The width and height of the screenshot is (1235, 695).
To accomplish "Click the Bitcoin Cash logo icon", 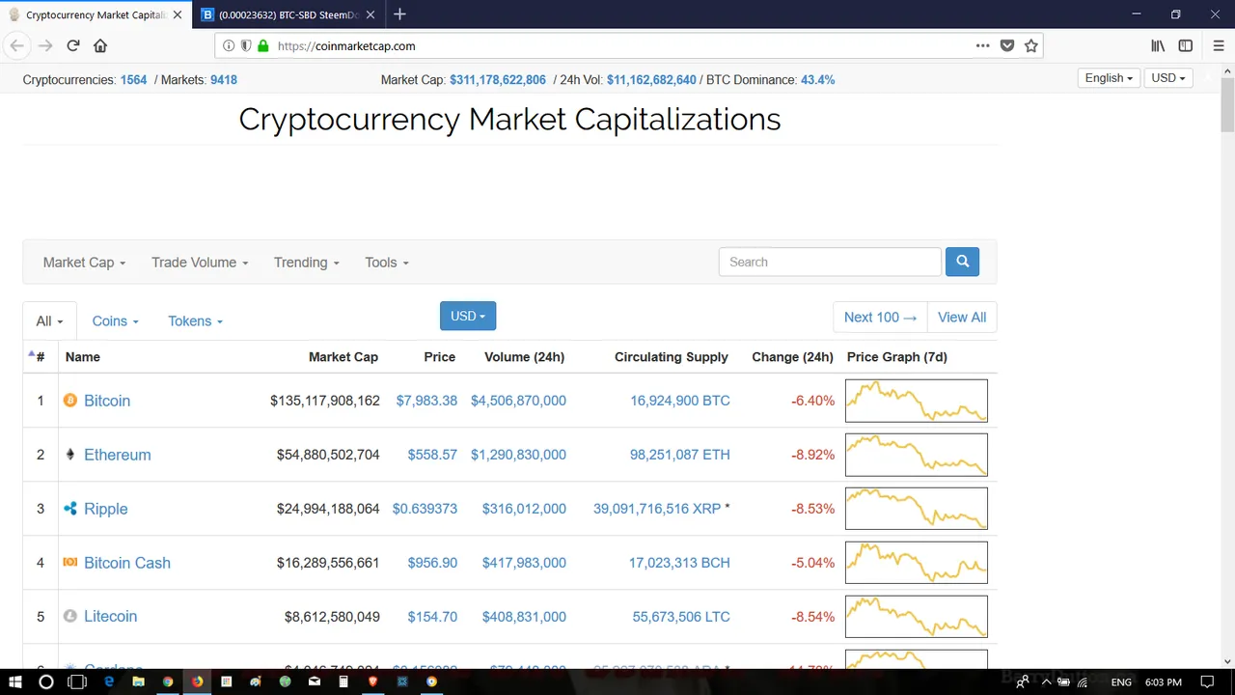I will (x=69, y=562).
